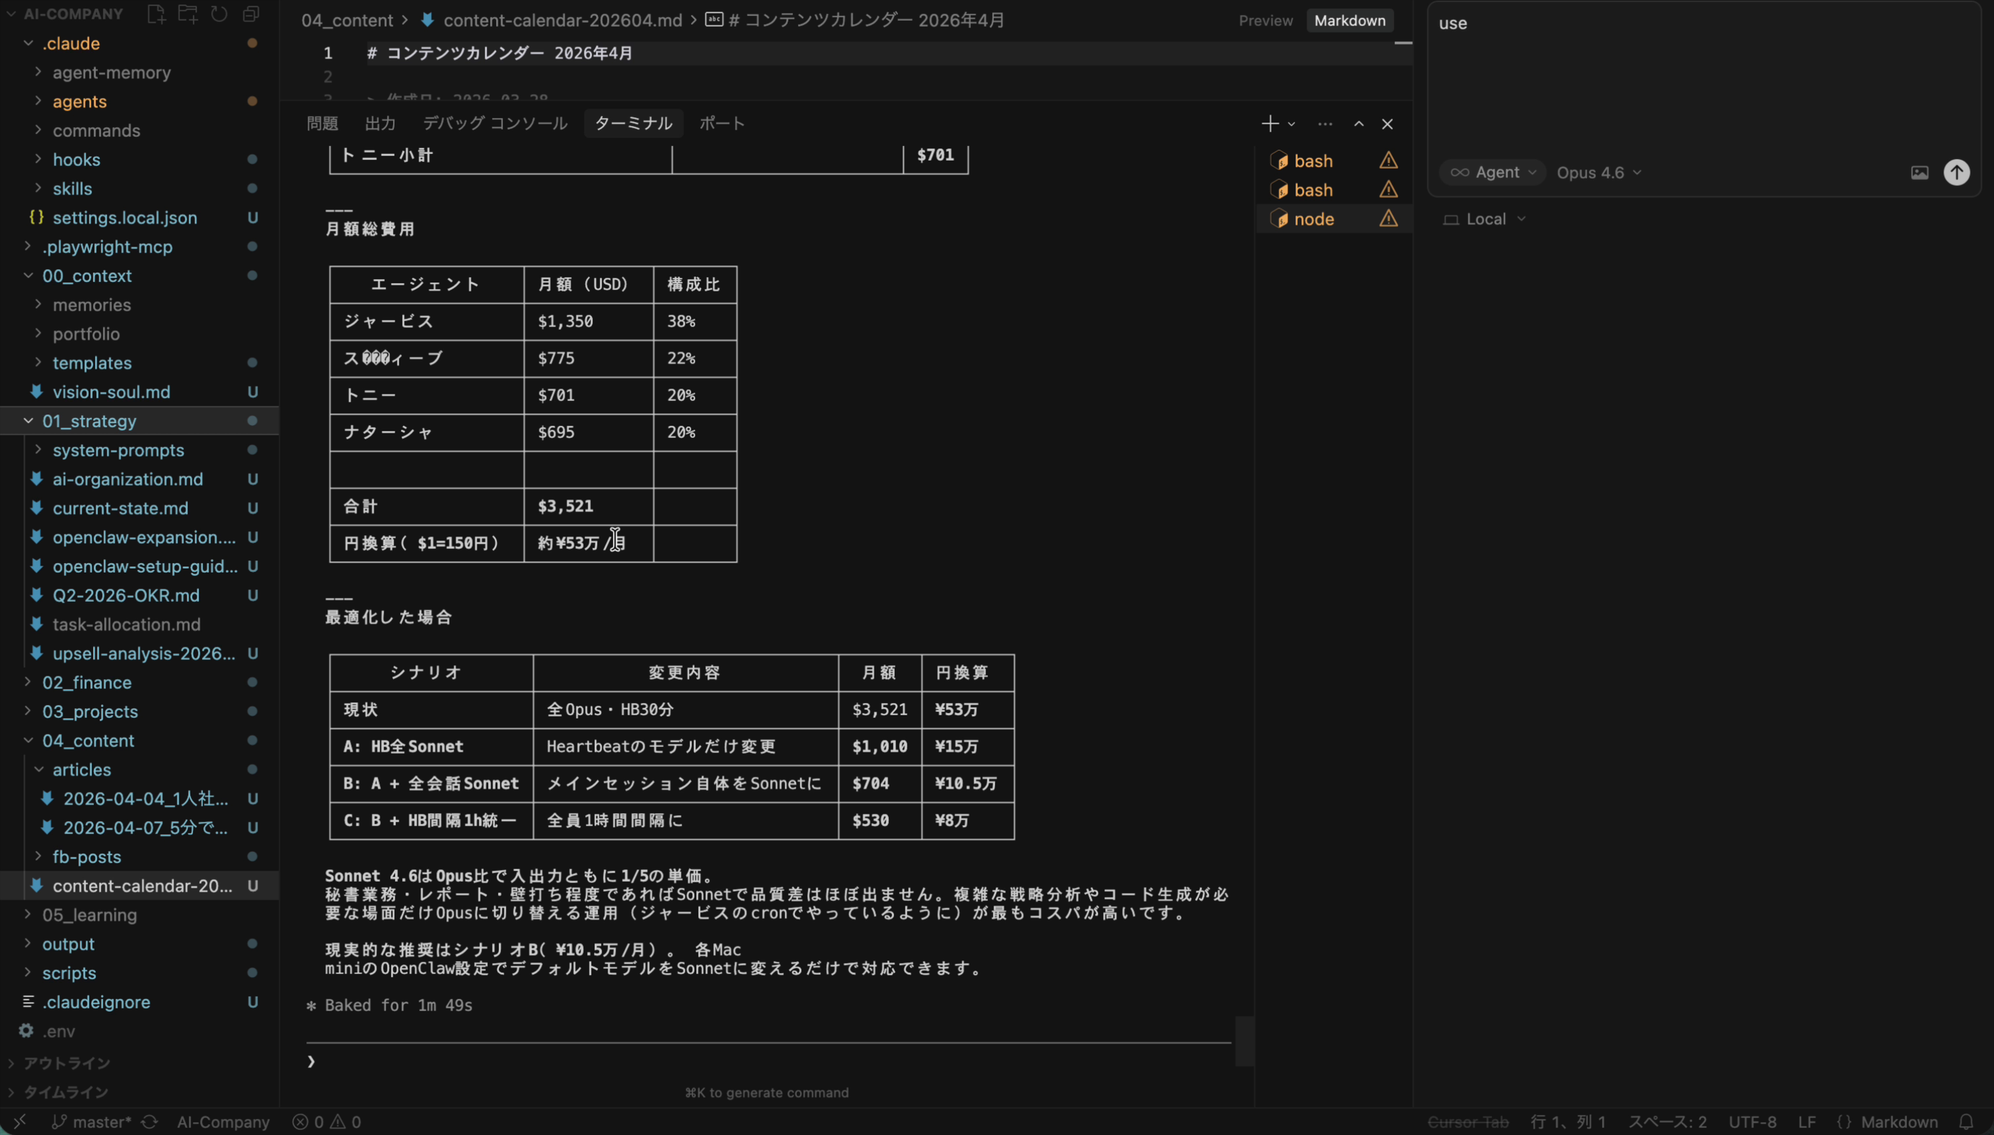The height and width of the screenshot is (1135, 1994).
Task: Collapse all folders in the explorer
Action: click(x=250, y=13)
